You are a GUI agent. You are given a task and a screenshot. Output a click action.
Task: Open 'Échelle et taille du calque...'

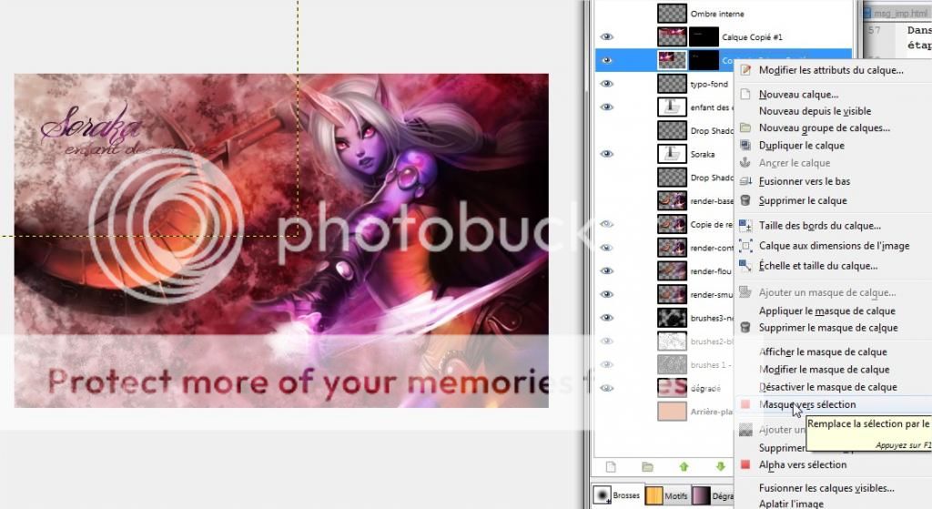(x=818, y=266)
